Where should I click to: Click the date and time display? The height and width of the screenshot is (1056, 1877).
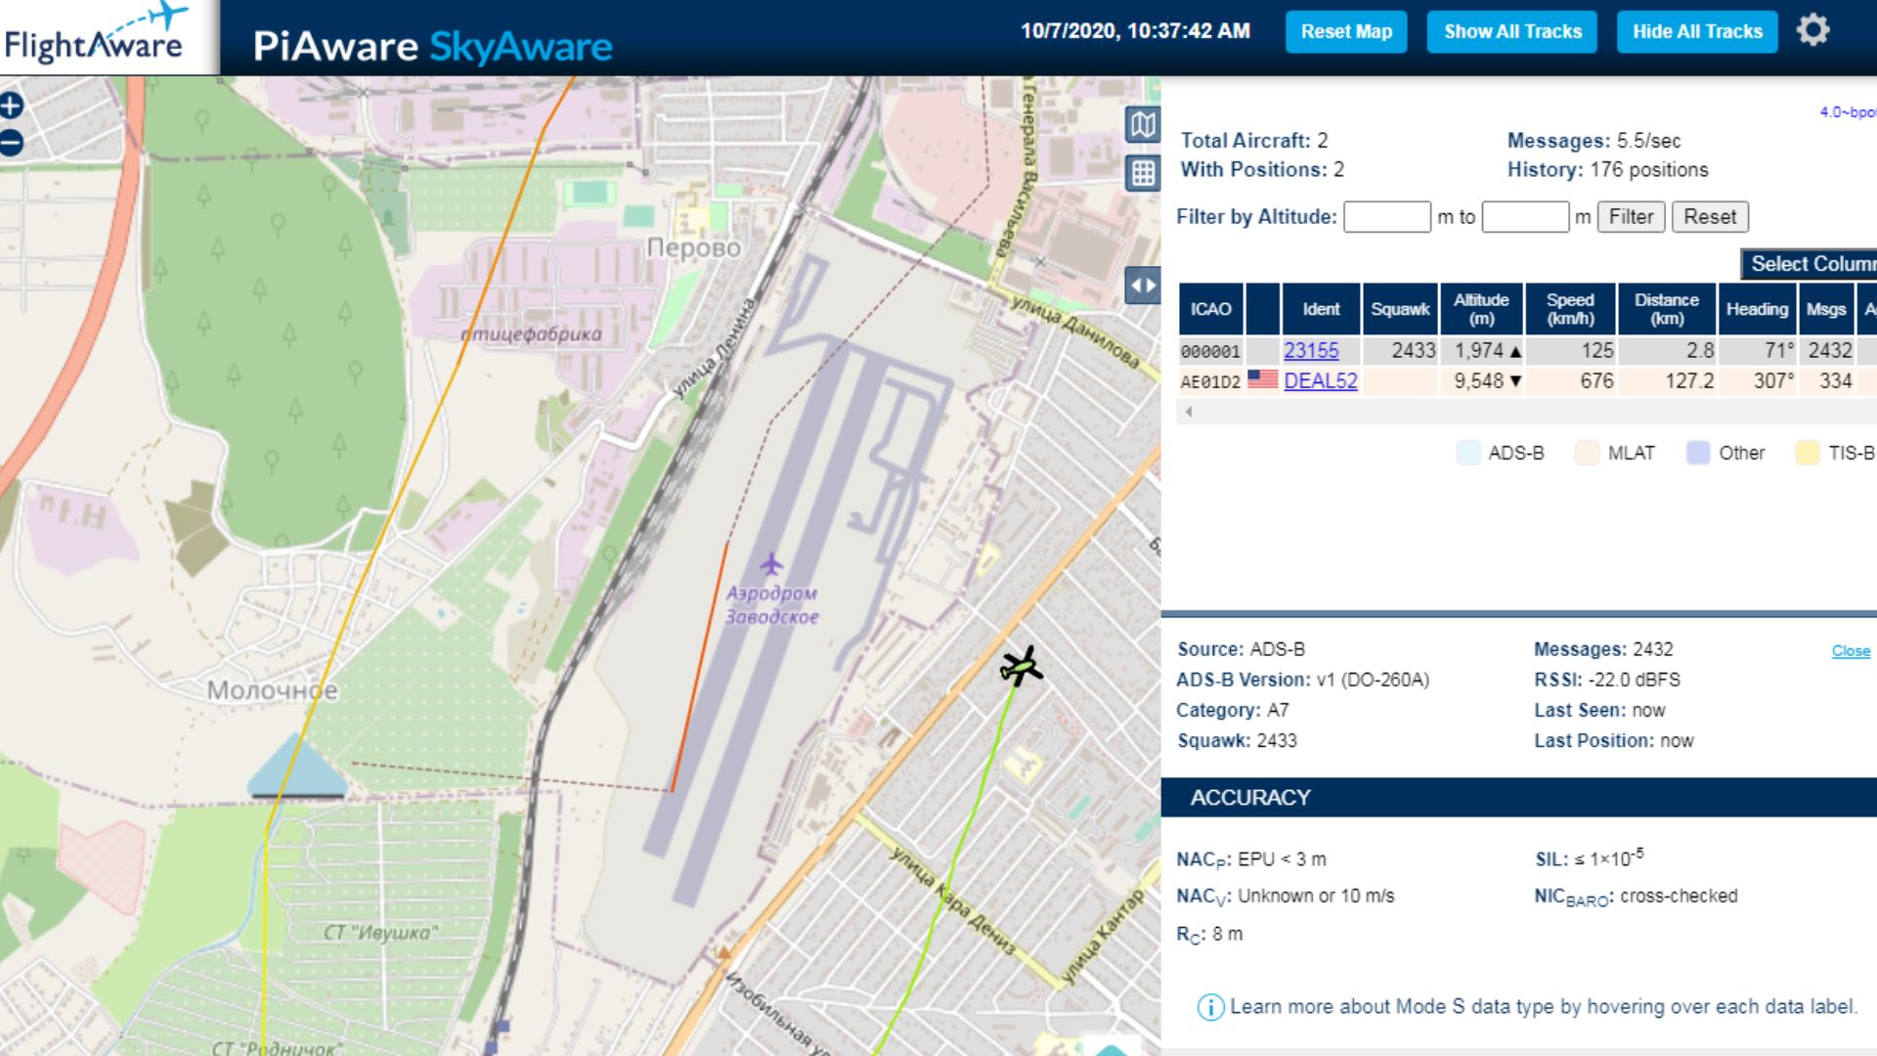point(1135,31)
